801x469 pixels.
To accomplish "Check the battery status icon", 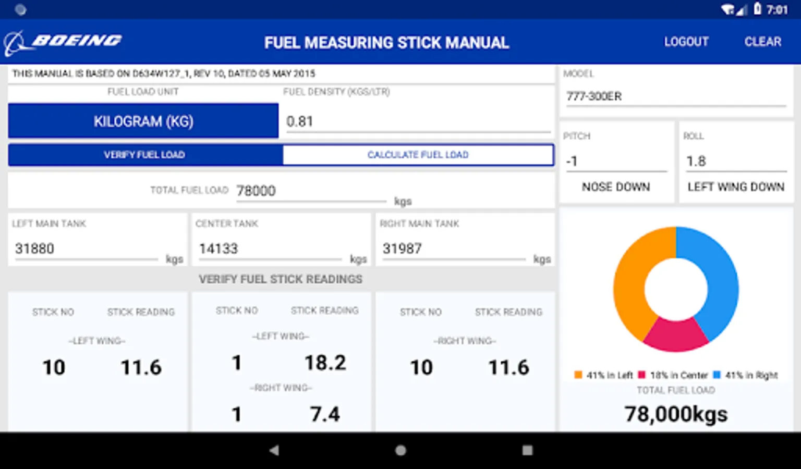I will click(758, 9).
